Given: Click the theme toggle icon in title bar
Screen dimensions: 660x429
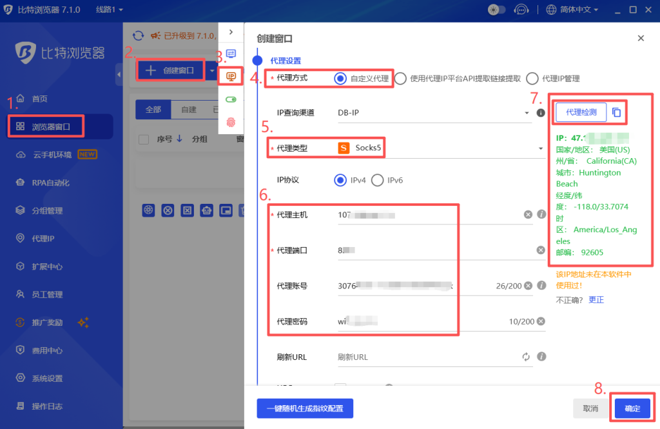Looking at the screenshot, I should tap(496, 10).
